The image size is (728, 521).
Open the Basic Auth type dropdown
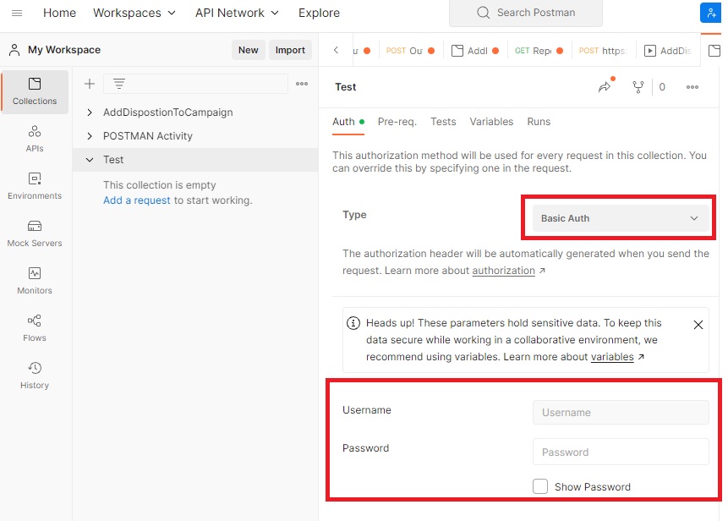click(x=621, y=218)
